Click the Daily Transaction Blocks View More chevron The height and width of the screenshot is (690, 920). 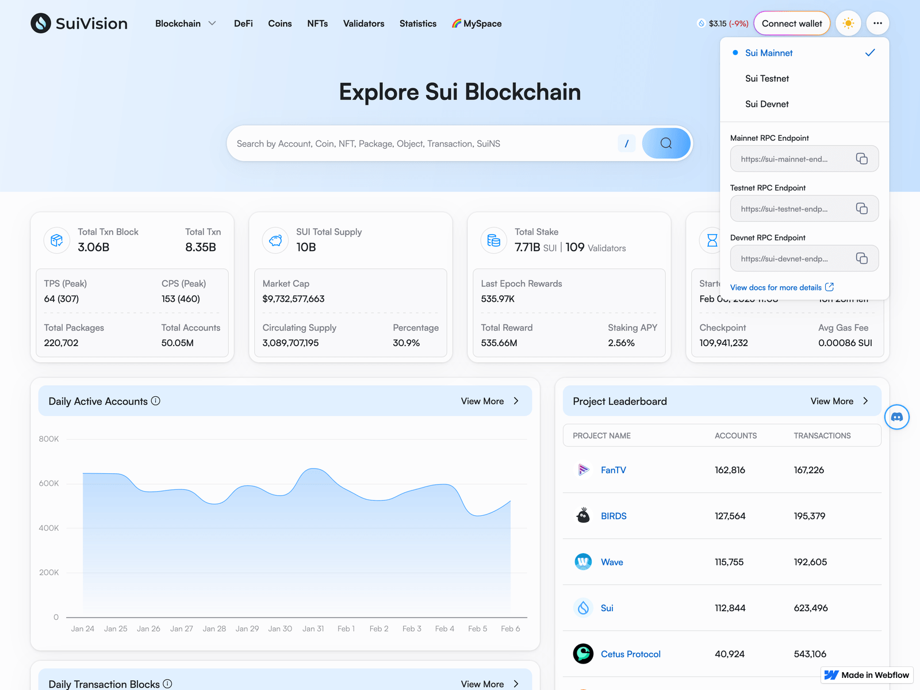(x=516, y=684)
